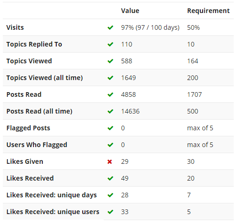The image size is (237, 222).
Task: Click the checkmark beside Likes Received: unique days
Action: coord(110,195)
